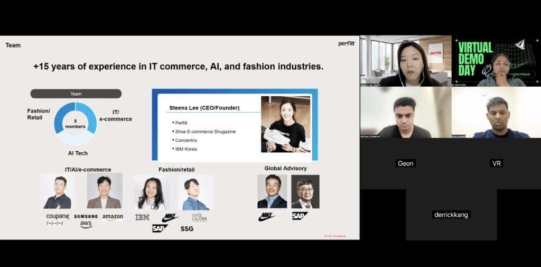Viewport: 541px width, 267px height.
Task: Select the Geon participant tile
Action: tap(406, 163)
